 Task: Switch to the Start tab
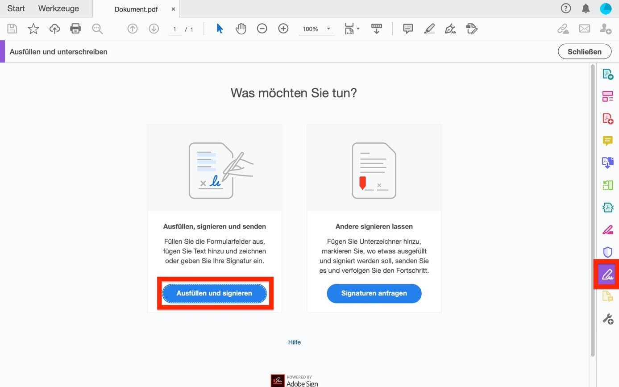(16, 8)
